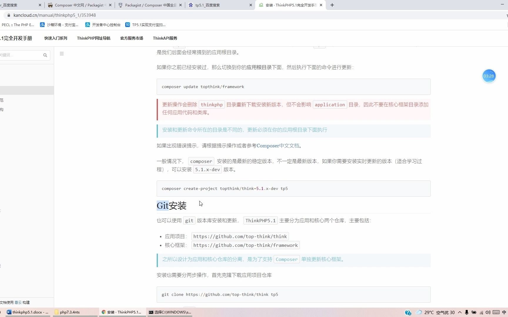Close the Composer 中文网 / Packagist tab
The height and width of the screenshot is (317, 508).
[x=110, y=5]
